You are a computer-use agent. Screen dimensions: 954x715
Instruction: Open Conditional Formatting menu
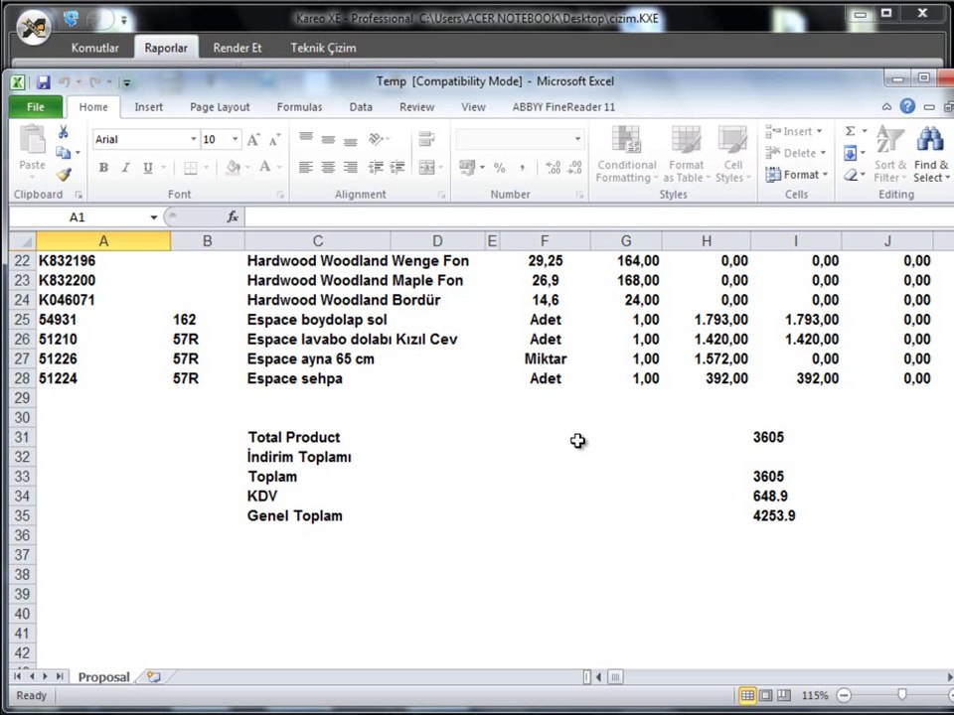point(627,155)
